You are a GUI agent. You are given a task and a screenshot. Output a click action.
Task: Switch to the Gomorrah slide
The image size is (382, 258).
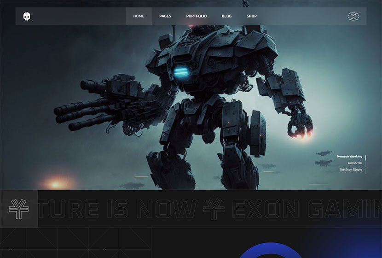coord(355,163)
